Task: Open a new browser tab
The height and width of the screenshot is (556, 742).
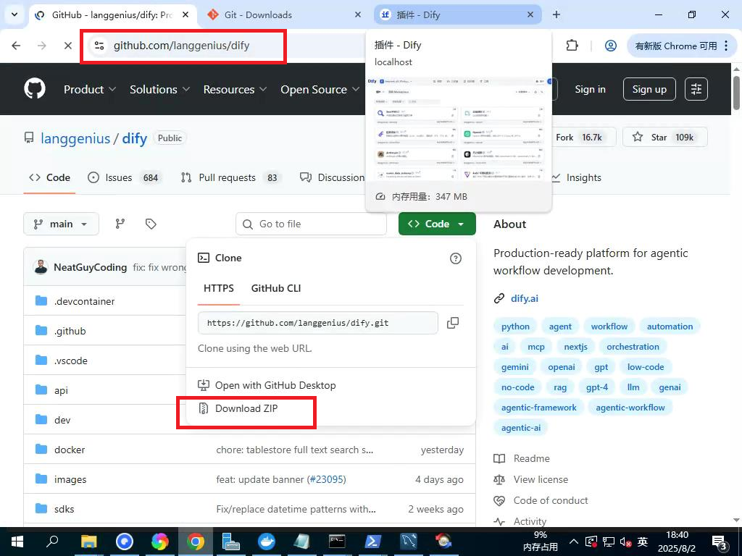Action: coord(556,14)
